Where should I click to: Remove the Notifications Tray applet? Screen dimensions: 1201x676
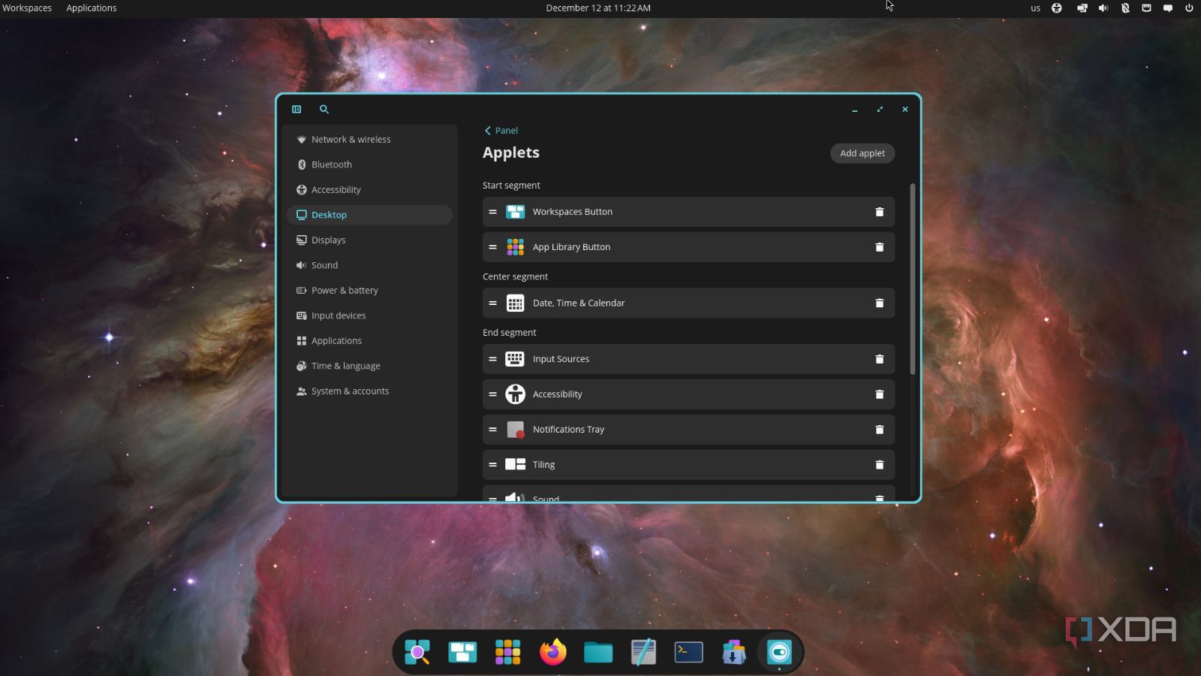tap(879, 430)
